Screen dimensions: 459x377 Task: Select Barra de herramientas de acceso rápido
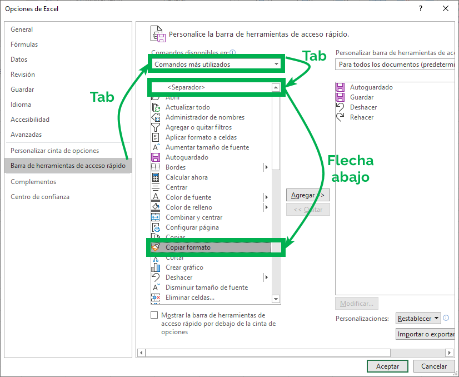(x=68, y=166)
